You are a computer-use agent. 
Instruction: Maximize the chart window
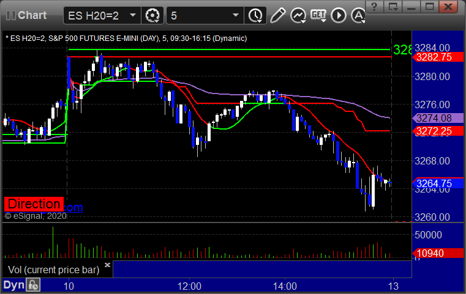tap(429, 7)
